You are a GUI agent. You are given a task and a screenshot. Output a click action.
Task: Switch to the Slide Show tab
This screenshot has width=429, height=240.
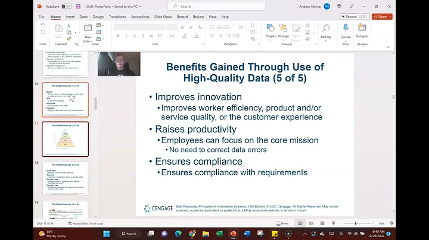coord(163,17)
